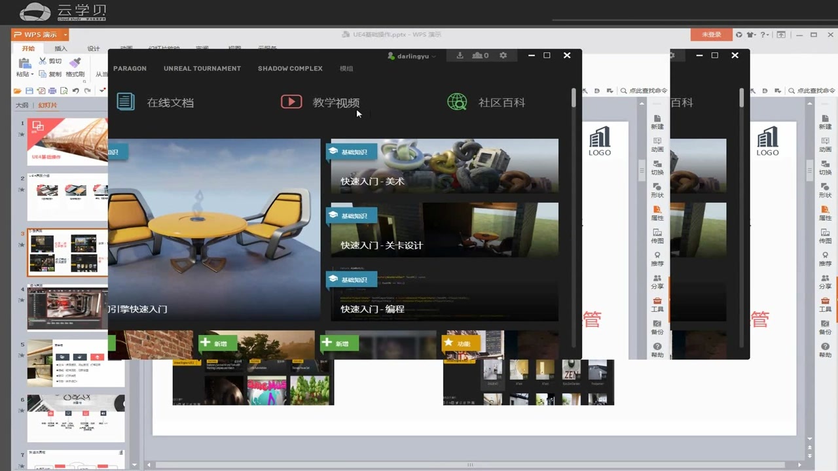838x471 pixels.
Task: Open the 在线文档 link
Action: pyautogui.click(x=170, y=103)
